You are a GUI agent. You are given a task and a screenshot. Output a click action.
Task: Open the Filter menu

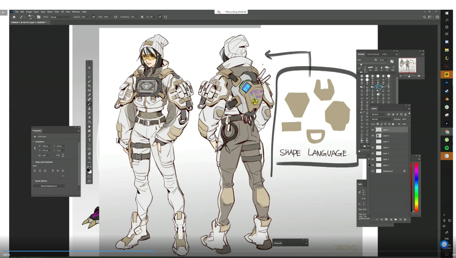[x=57, y=12]
